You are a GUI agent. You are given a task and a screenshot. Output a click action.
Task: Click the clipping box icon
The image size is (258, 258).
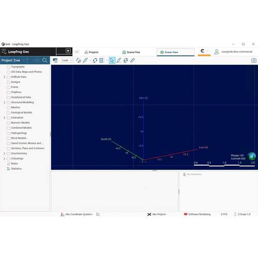pyautogui.click(x=102, y=60)
